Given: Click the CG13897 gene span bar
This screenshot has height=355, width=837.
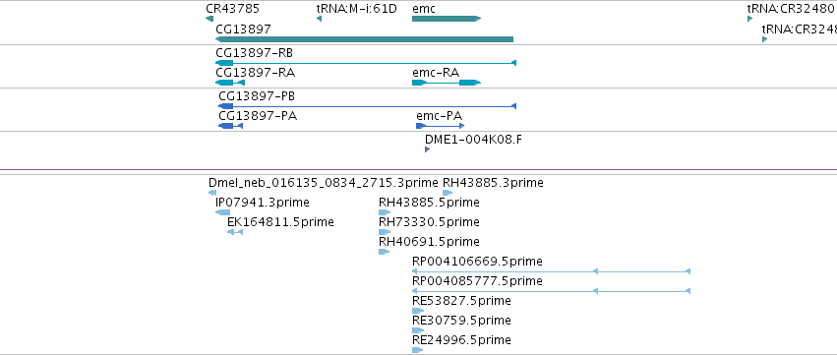Looking at the screenshot, I should pos(364,39).
